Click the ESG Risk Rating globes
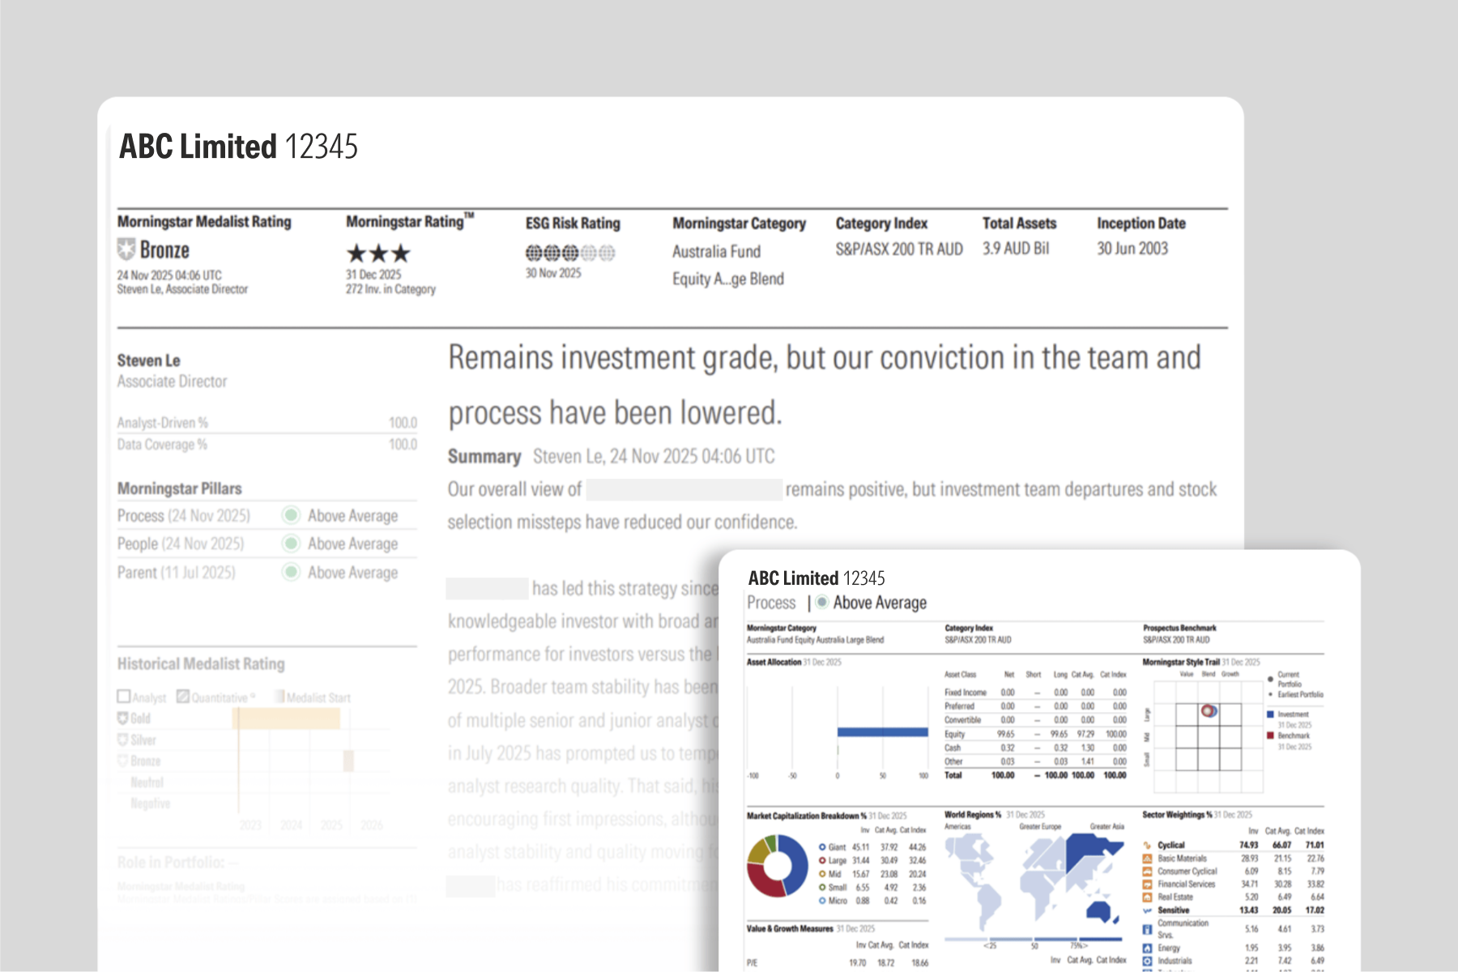1458x972 pixels. 570,253
